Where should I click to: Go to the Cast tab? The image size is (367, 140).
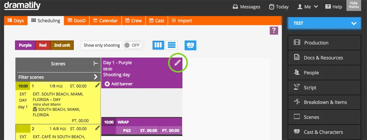pos(157,21)
